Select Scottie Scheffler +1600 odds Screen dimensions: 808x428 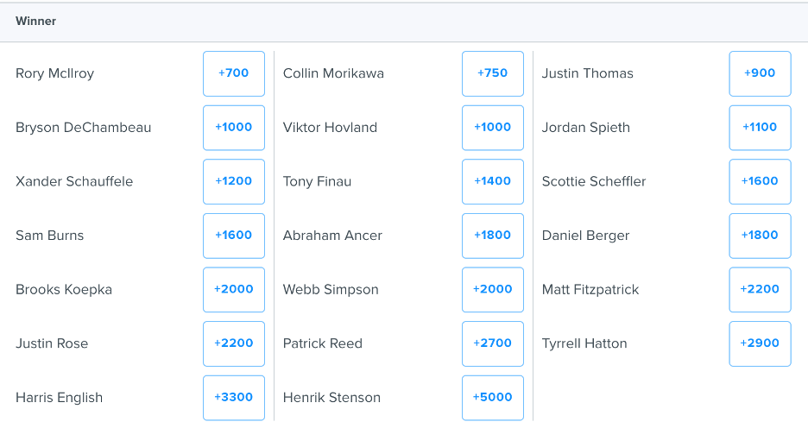click(x=760, y=181)
